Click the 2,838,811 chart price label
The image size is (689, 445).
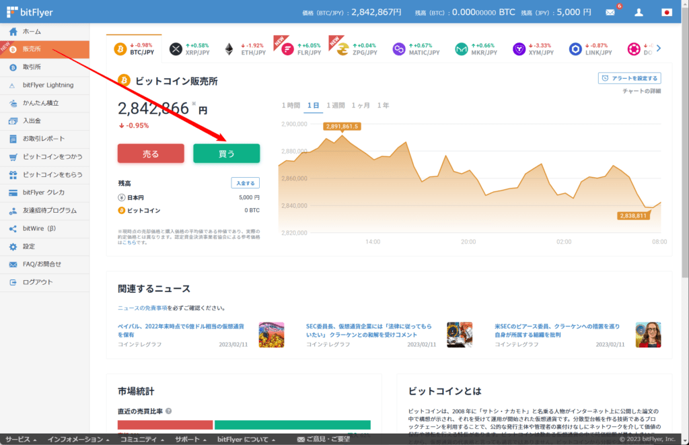click(633, 215)
